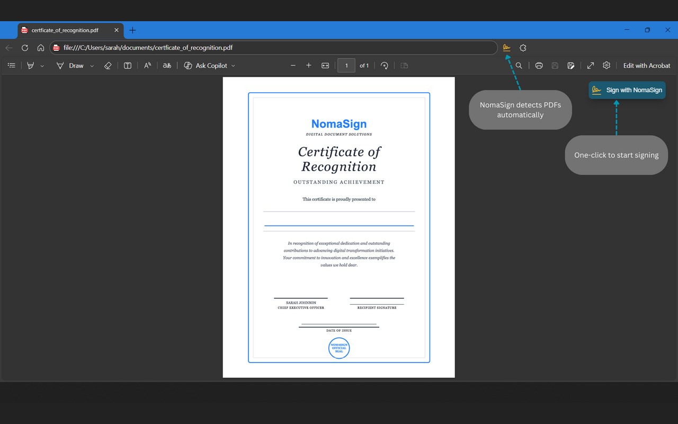Open a new browser tab
Image resolution: width=678 pixels, height=424 pixels.
(132, 30)
